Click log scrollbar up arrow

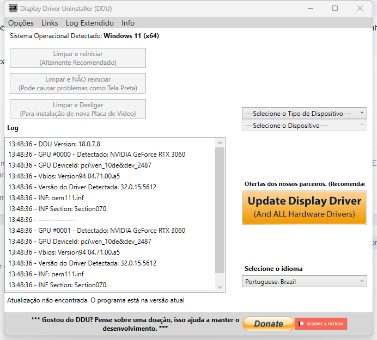click(220, 143)
